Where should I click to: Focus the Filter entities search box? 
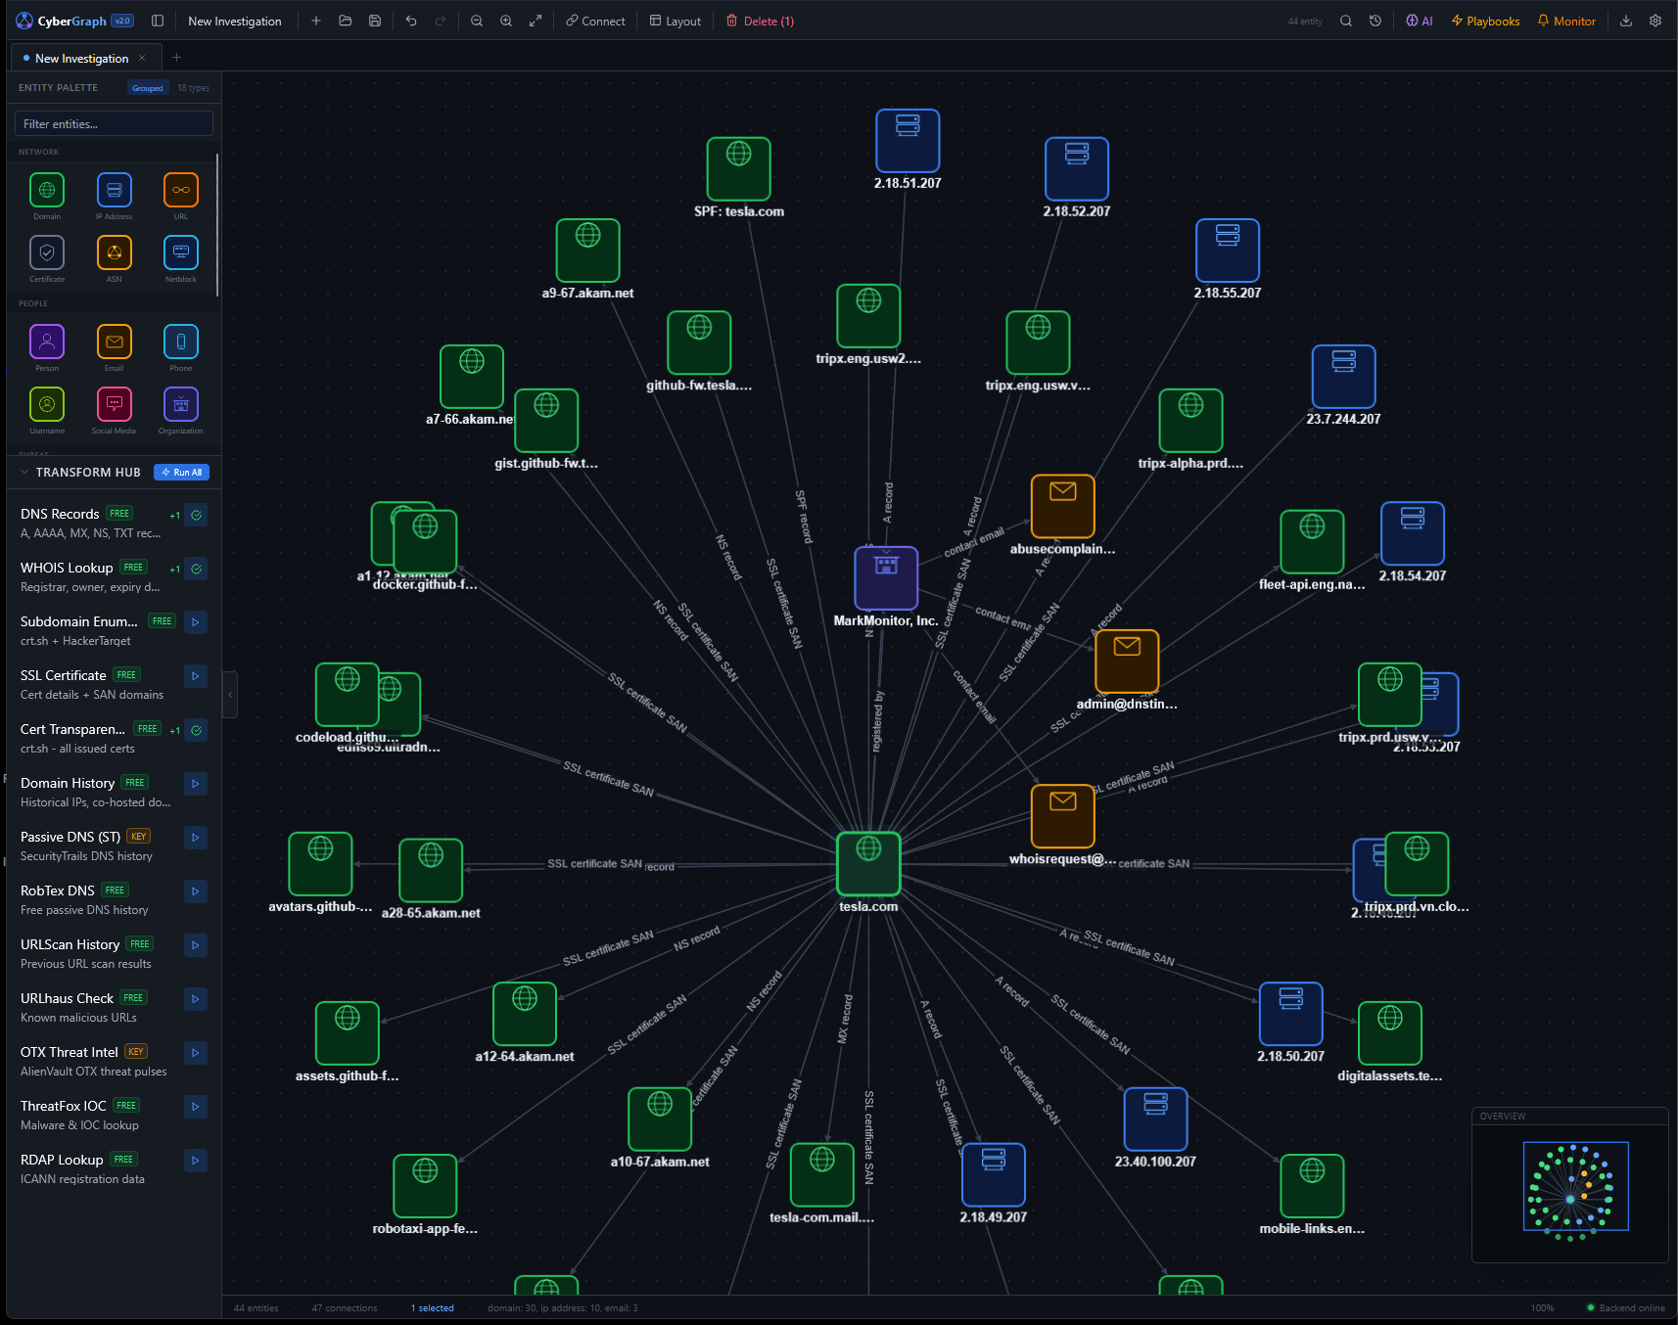tap(114, 124)
